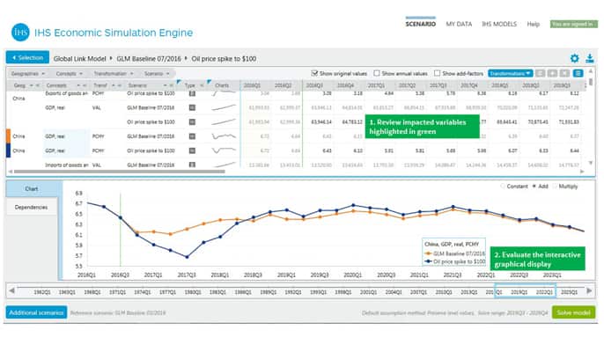Select the Dependencies side tab
604x352 pixels.
tap(31, 207)
